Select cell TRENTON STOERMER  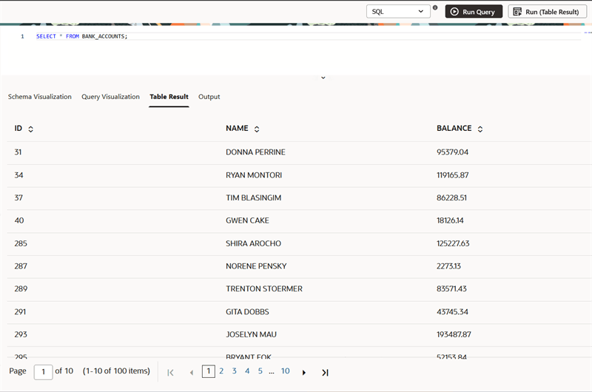coord(264,288)
